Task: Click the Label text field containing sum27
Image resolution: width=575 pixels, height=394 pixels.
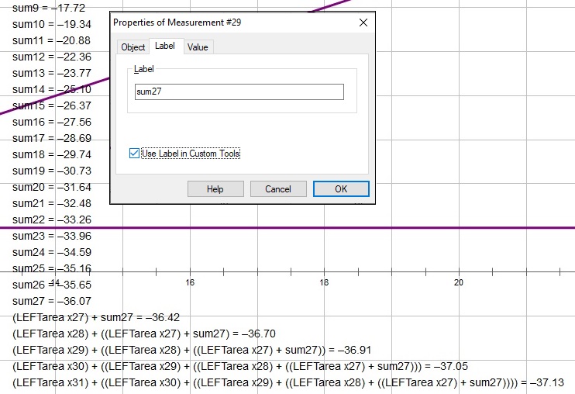Action: click(x=239, y=92)
